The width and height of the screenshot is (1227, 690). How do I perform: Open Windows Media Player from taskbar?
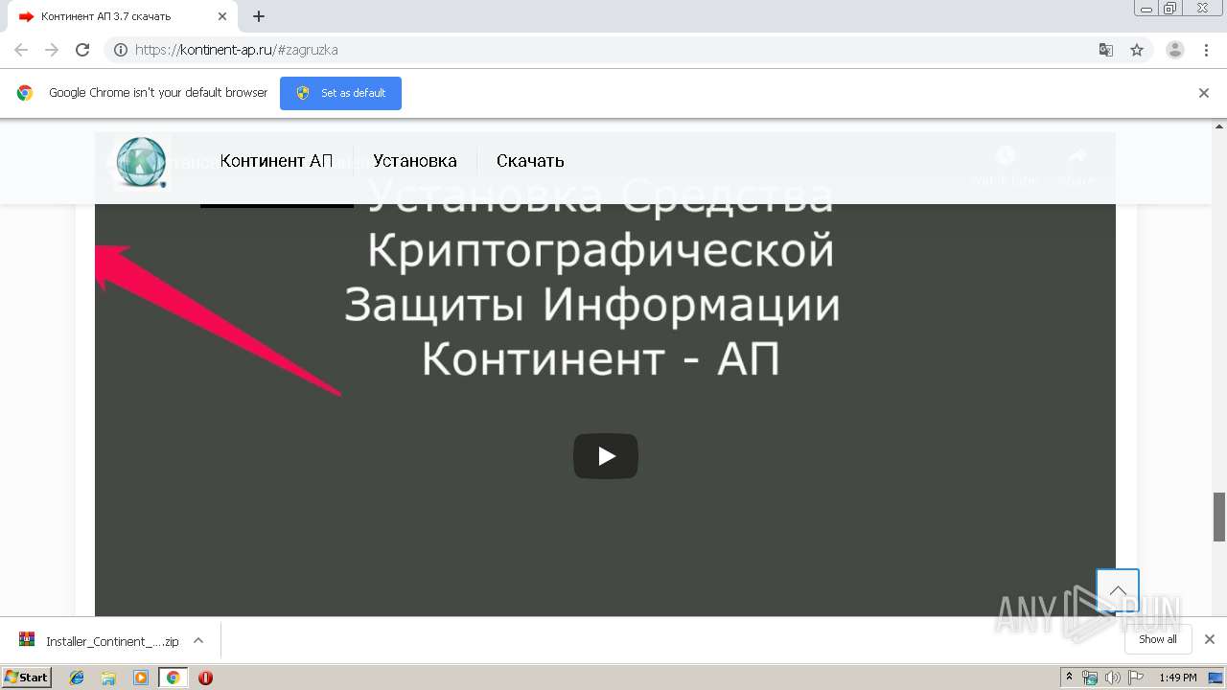coord(141,678)
